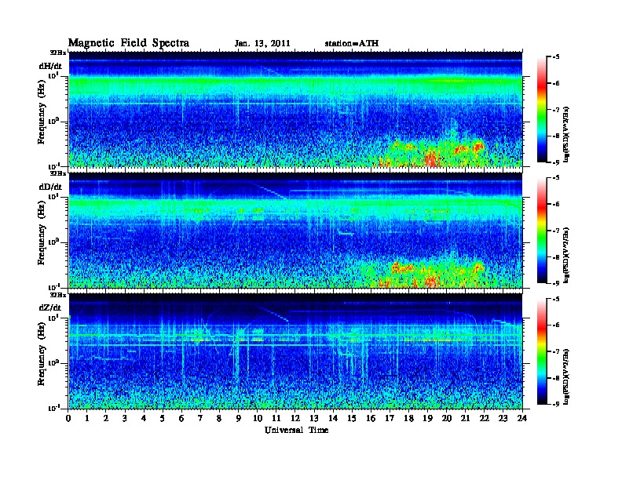
Task: Click the '-9' value on the dZ/dt color bar
Action: click(556, 404)
